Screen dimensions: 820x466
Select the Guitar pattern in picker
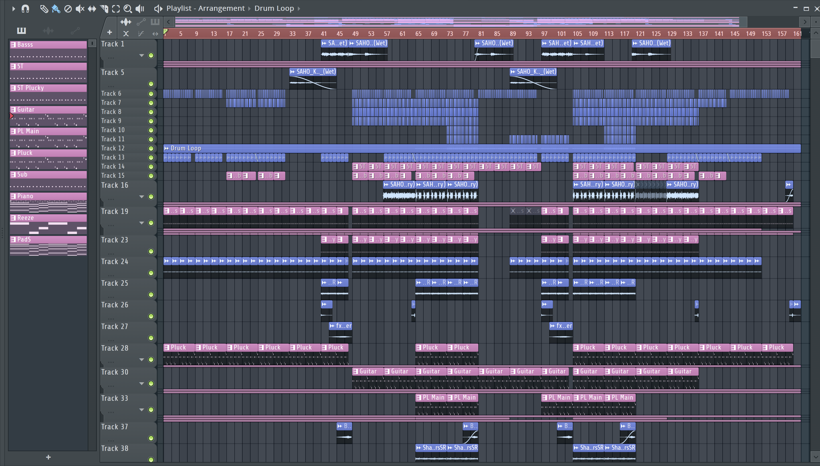coord(48,116)
